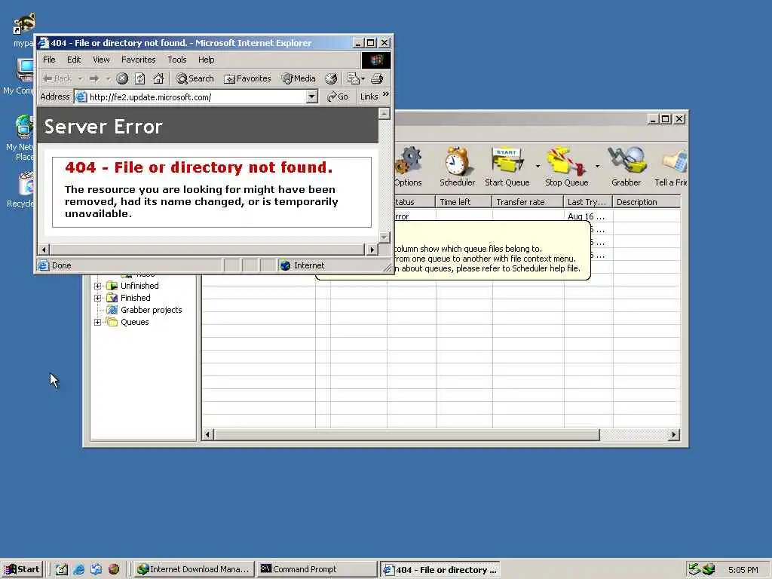
Task: Click the IE page scroll up arrow
Action: point(384,114)
